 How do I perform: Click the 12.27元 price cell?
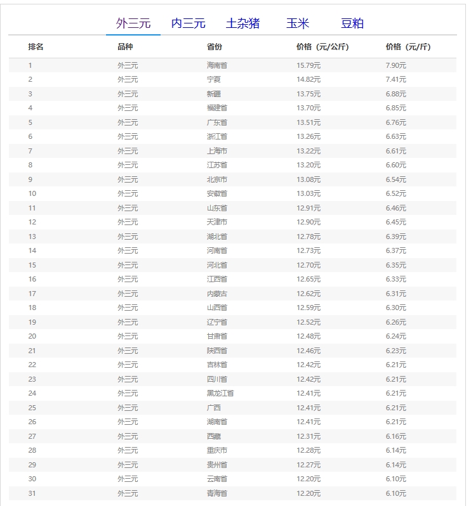pos(308,465)
